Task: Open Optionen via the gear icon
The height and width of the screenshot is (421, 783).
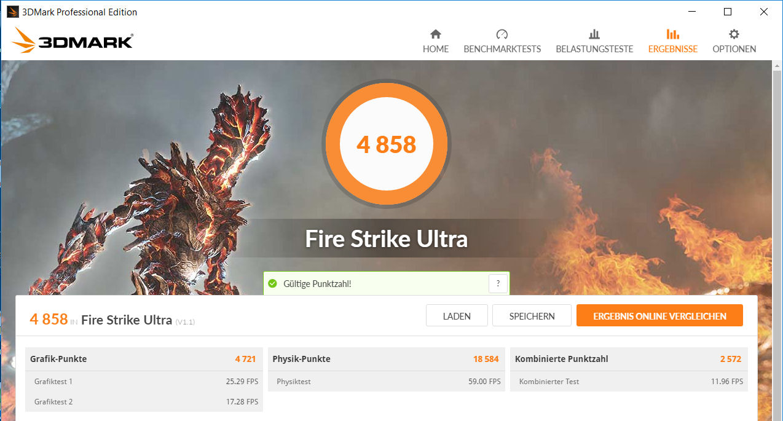Action: click(734, 34)
